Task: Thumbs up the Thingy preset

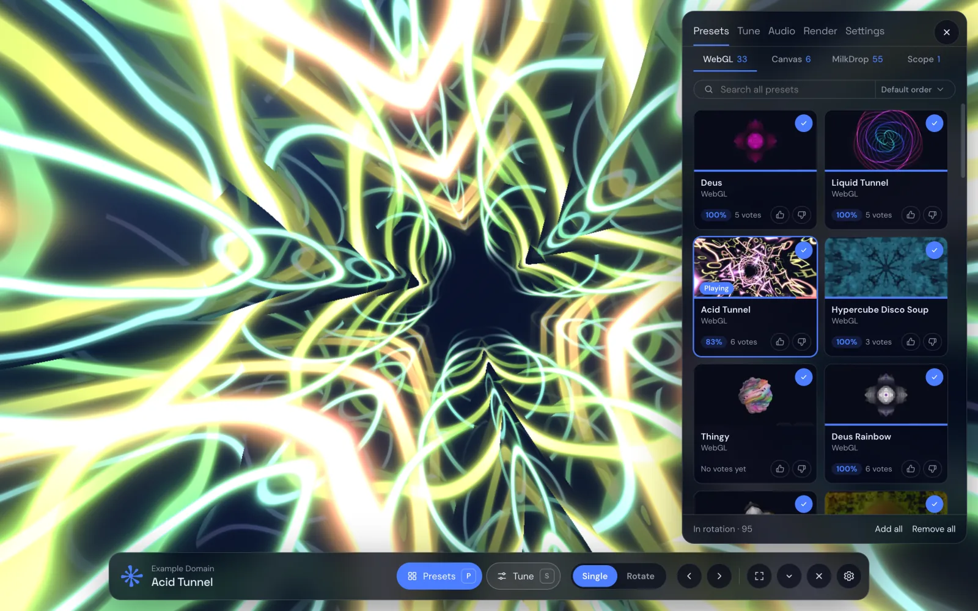Action: pos(780,469)
